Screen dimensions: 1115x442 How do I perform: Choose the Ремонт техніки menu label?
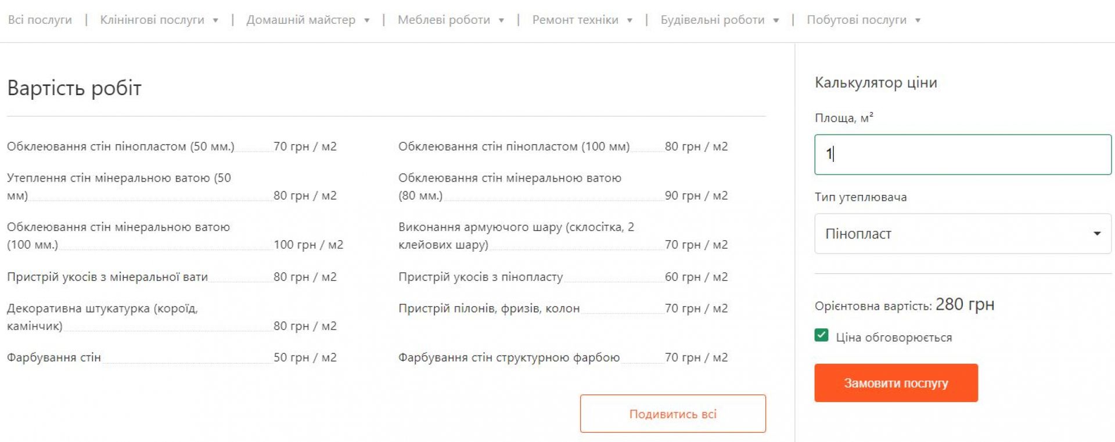click(x=575, y=20)
